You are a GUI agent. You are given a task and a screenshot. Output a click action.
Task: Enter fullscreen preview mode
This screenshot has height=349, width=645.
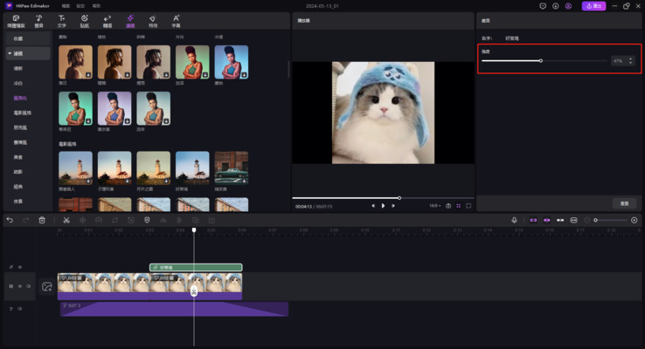(468, 206)
